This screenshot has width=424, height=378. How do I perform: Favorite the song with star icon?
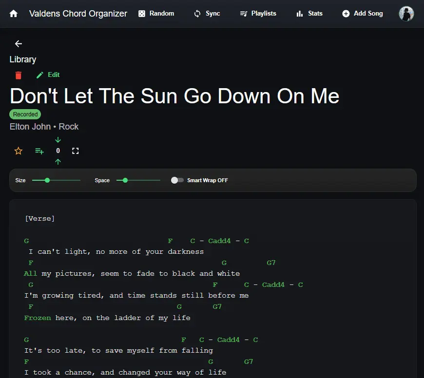pyautogui.click(x=19, y=151)
